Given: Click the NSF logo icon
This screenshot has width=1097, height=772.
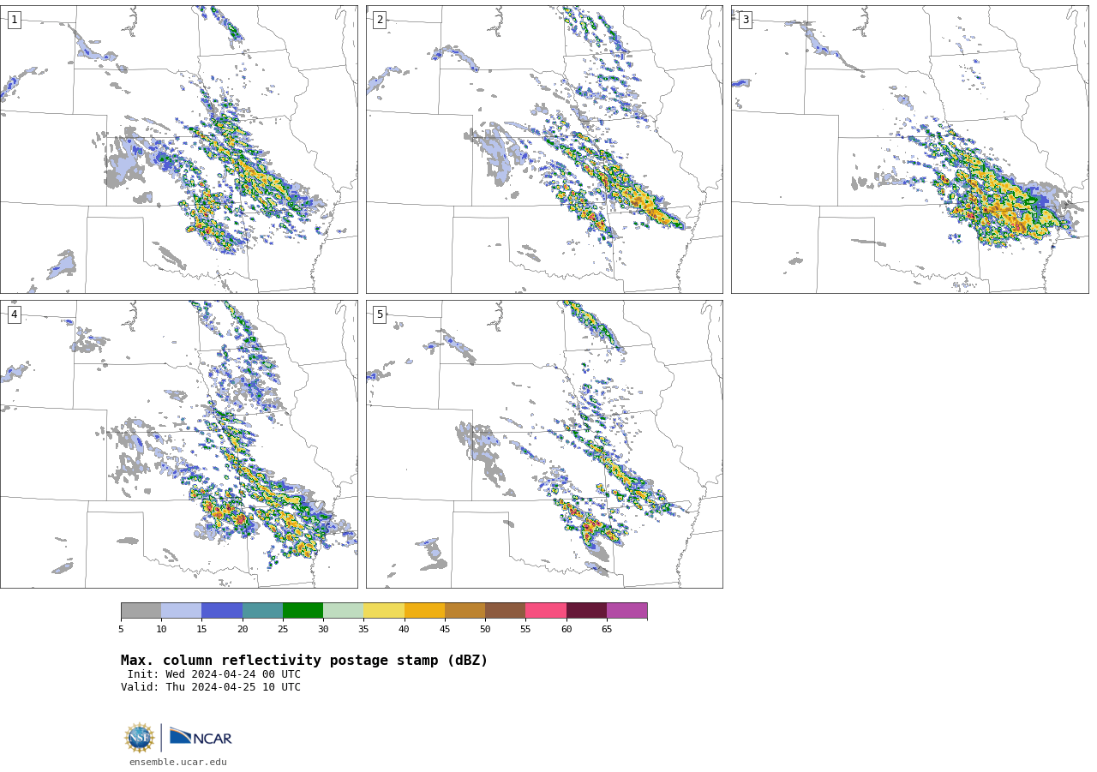Looking at the screenshot, I should (140, 738).
